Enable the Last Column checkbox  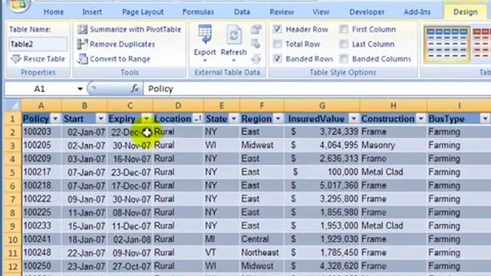point(344,44)
